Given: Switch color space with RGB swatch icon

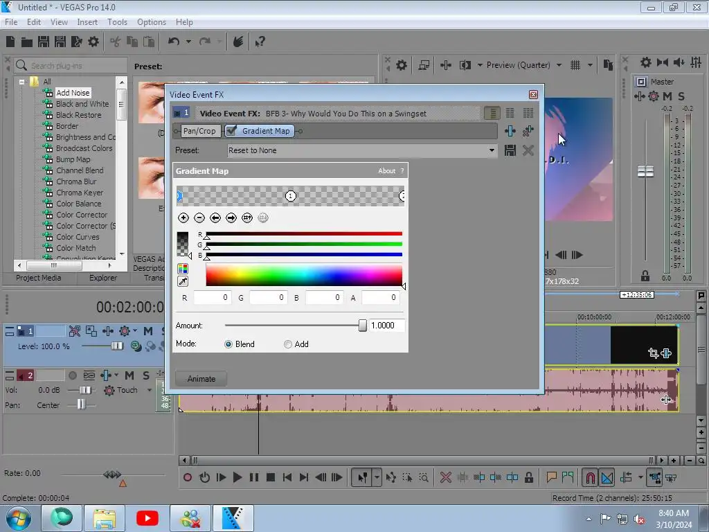Looking at the screenshot, I should (x=183, y=269).
